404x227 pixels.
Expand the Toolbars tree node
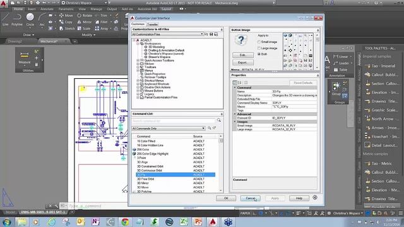[x=138, y=67]
